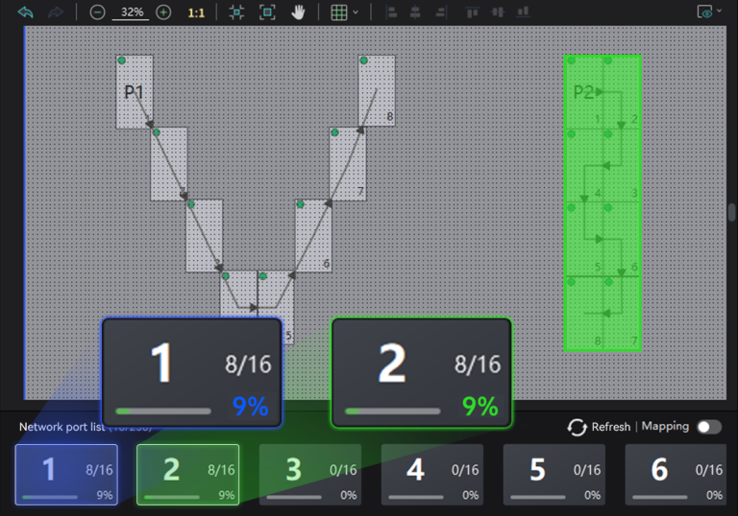Screen dimensions: 738x516
Task: Click the eye visibility icon in toolbar
Action: 706,12
